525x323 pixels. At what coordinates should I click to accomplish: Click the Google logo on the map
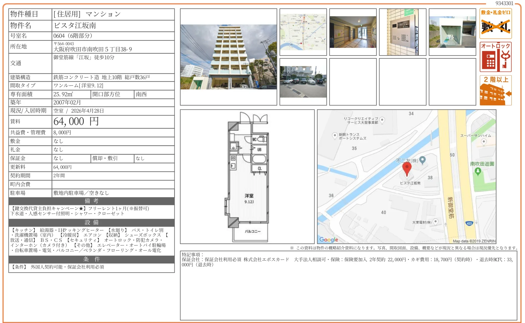(x=329, y=240)
